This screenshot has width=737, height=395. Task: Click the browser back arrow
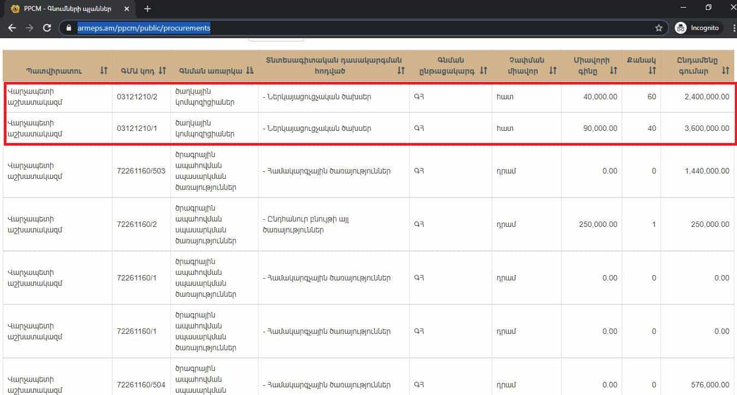12,28
